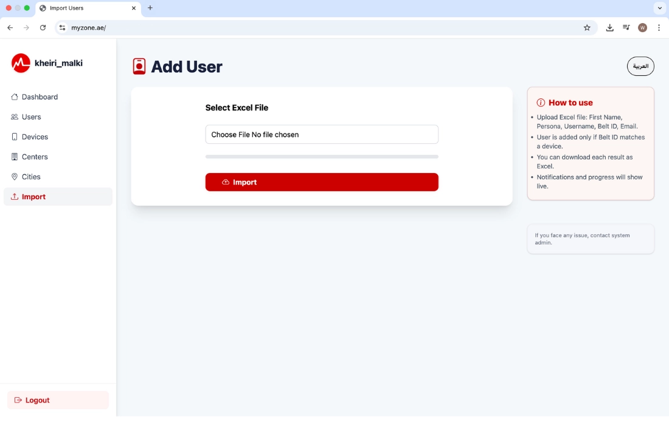Click the red heartbeat logo icon
Screen dimensions: 669x425
pyautogui.click(x=21, y=63)
